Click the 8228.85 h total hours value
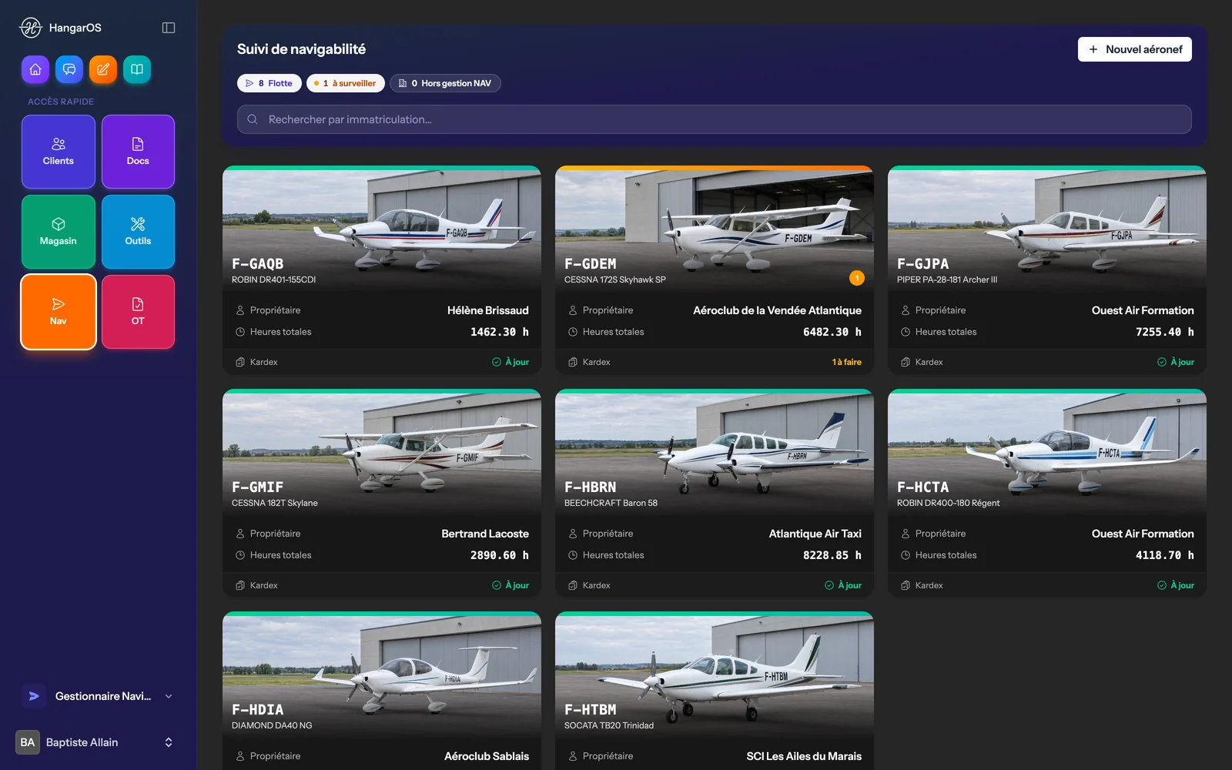Viewport: 1232px width, 770px height. click(832, 555)
